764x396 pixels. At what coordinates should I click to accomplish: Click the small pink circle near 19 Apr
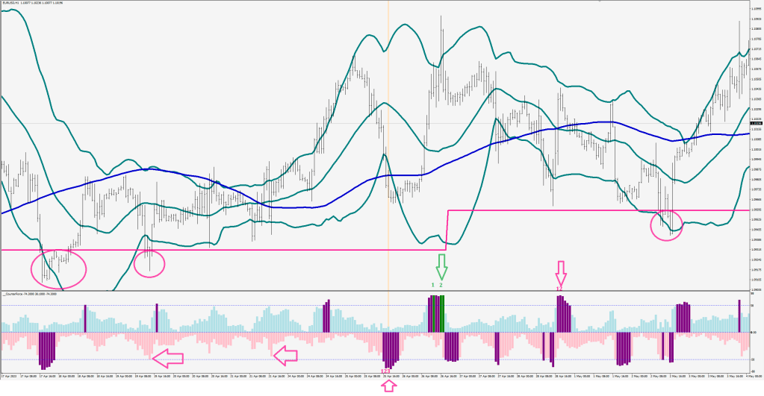[149, 261]
